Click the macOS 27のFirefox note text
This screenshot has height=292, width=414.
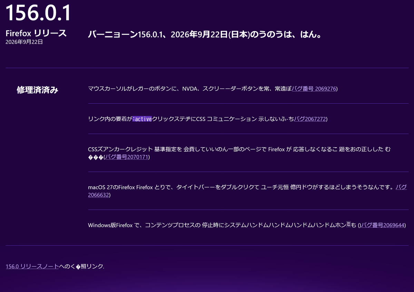coord(241,187)
